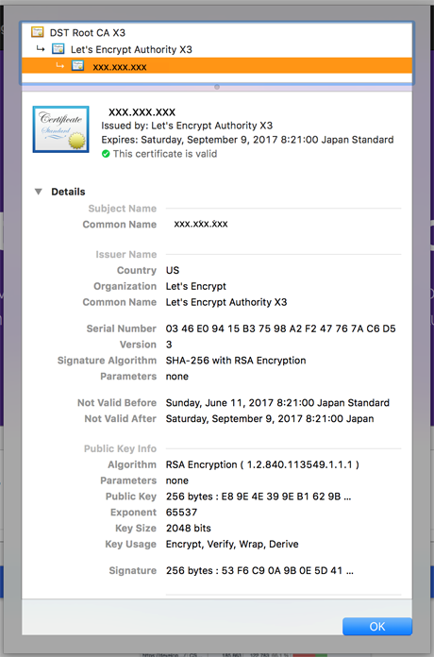The width and height of the screenshot is (434, 657).
Task: Click the leaf certificate icon in orange row
Action: pyautogui.click(x=78, y=65)
